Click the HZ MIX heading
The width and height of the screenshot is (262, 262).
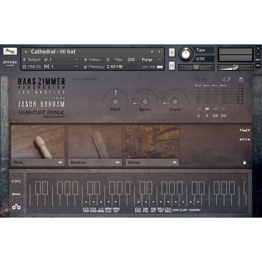(x=201, y=79)
